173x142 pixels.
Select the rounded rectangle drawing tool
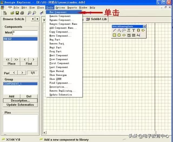[x=119, y=35]
